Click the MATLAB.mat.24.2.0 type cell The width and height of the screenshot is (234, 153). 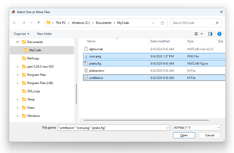(200, 49)
